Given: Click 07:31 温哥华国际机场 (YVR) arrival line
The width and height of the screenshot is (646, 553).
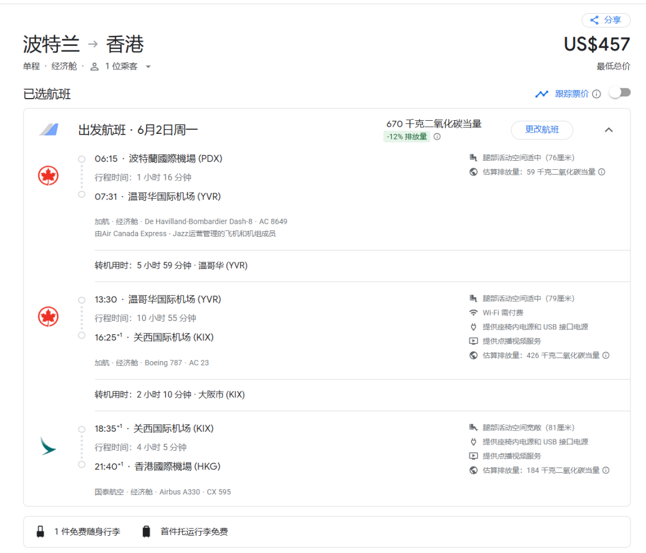Looking at the screenshot, I should tap(158, 197).
